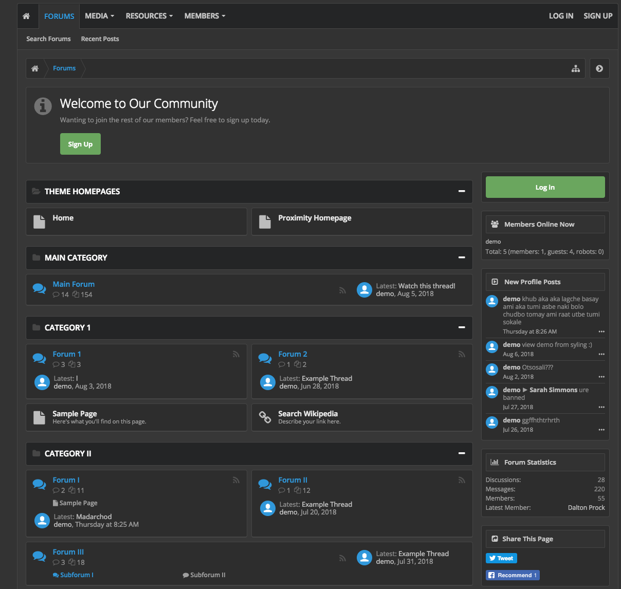Open the Proximity Homepage link

(315, 218)
